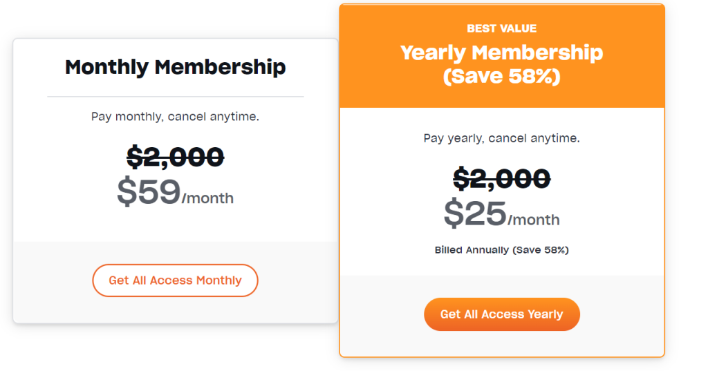Viewport: 708px width, 371px height.
Task: Click the 'Billed Annually (Save 58%)' note
Action: click(502, 250)
